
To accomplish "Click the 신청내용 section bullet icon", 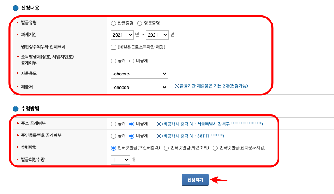I will [16, 8].
